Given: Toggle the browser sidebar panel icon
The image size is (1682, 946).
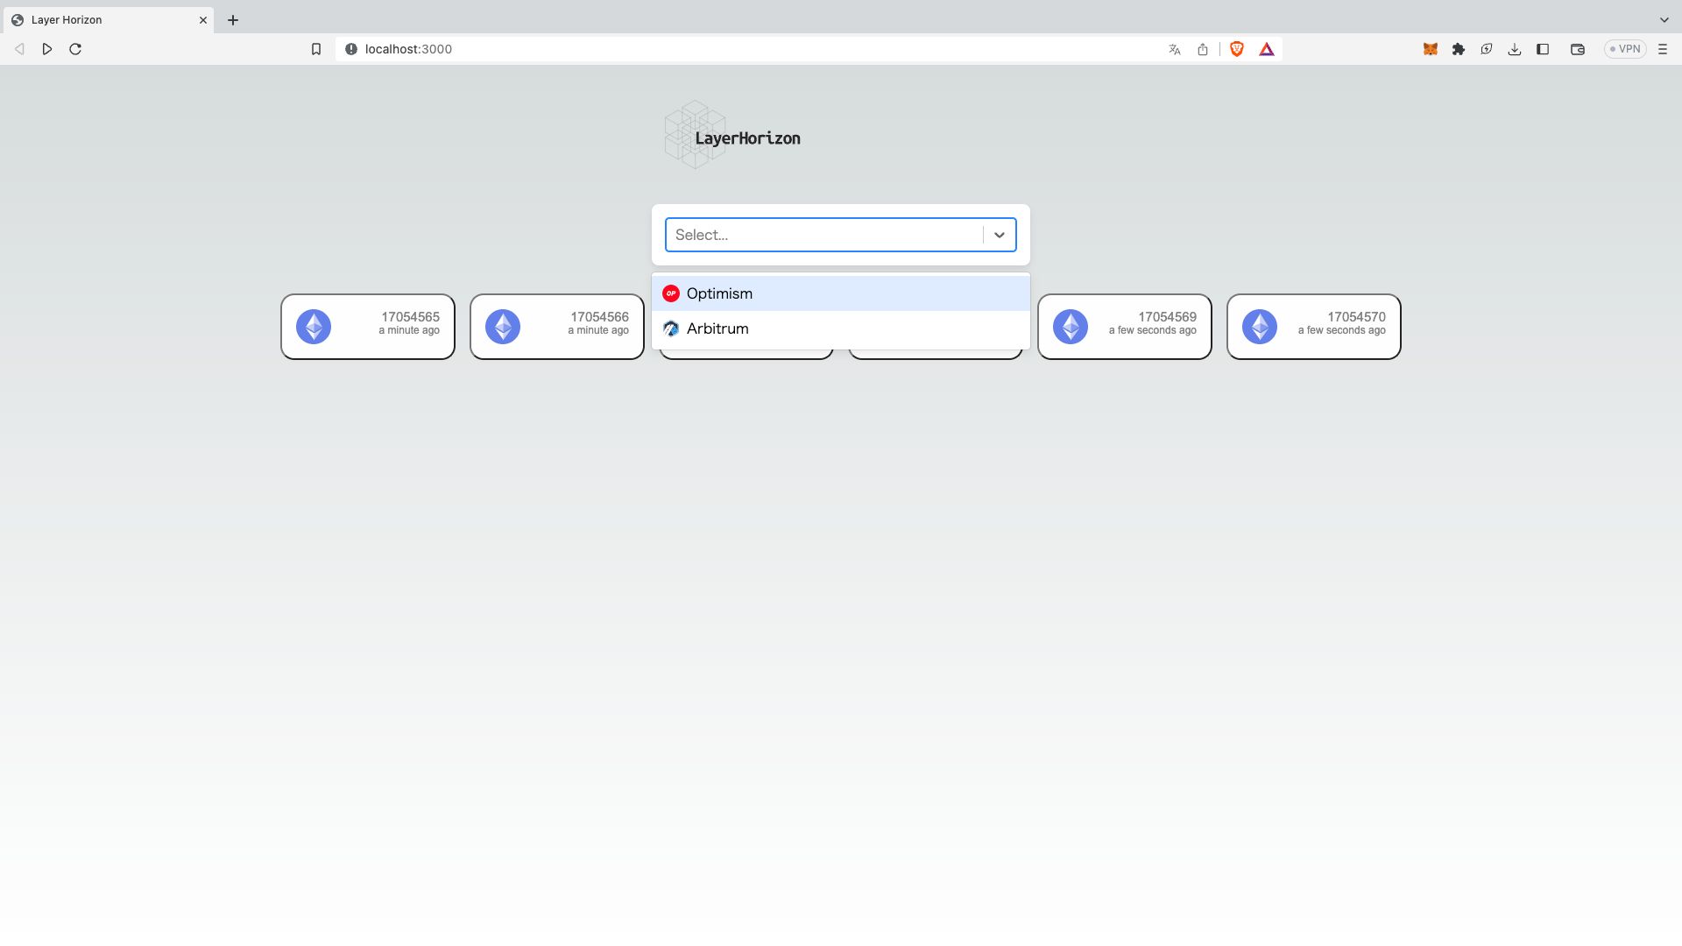Looking at the screenshot, I should coord(1543,49).
